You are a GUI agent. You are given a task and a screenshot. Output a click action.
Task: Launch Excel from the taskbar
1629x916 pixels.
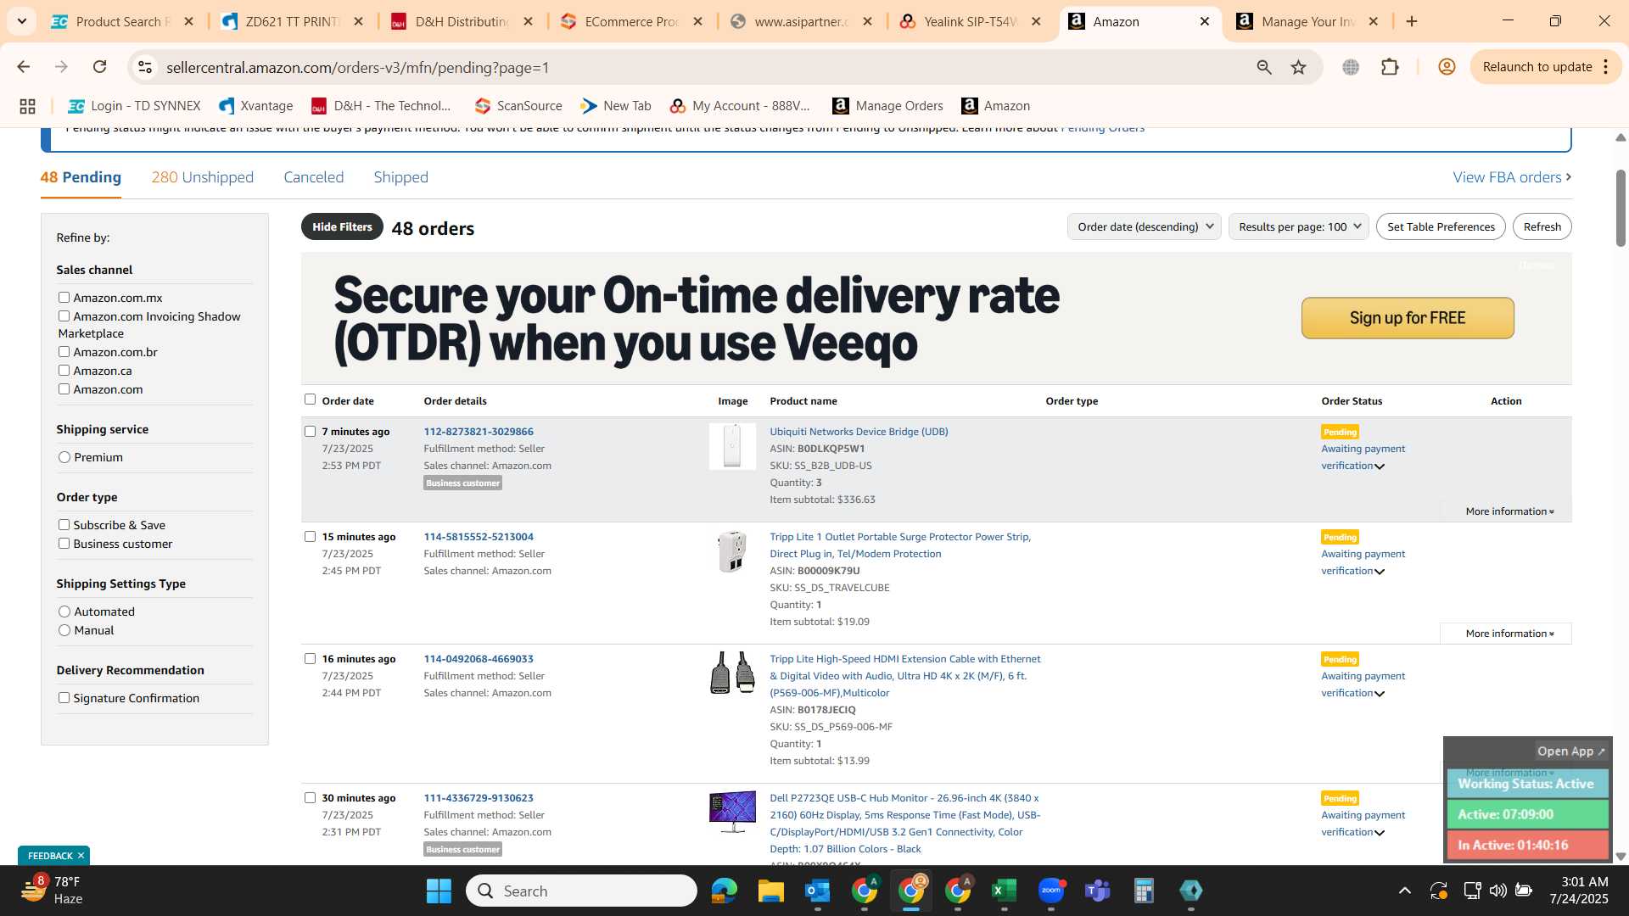[1004, 891]
